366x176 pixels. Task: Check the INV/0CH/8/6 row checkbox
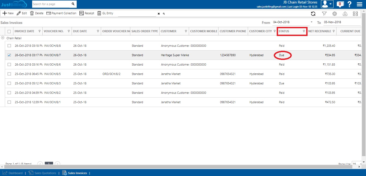(x=9, y=64)
